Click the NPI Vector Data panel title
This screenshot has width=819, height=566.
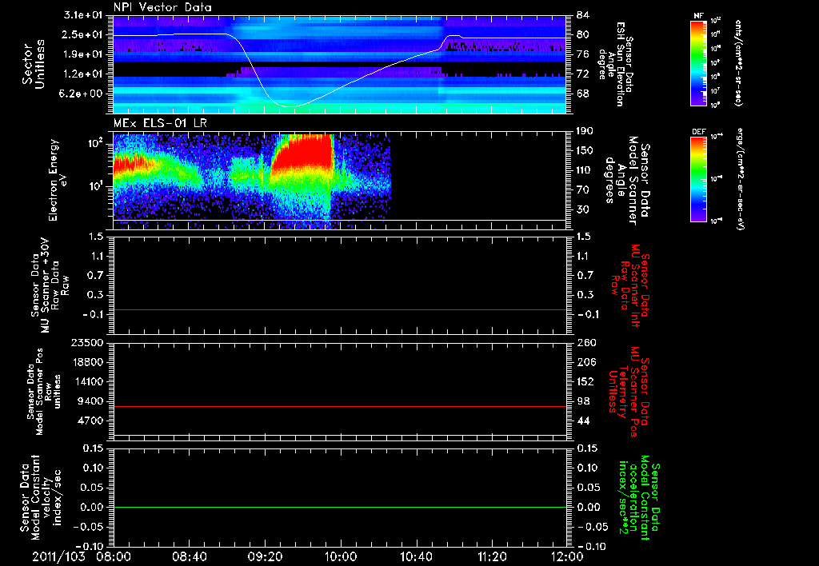(162, 7)
